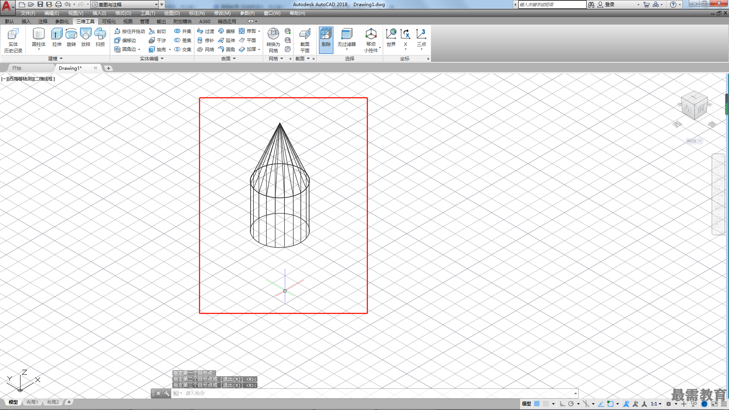
Task: Click the 修补 surface patch tool
Action: [205, 40]
